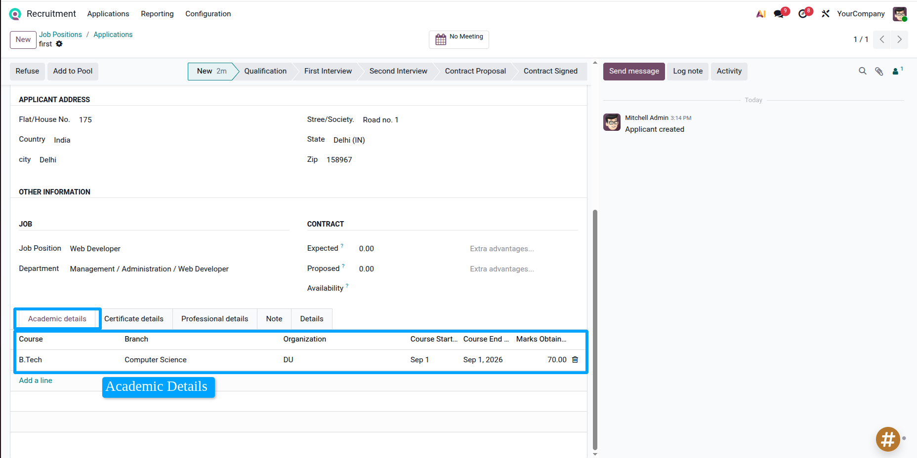This screenshot has width=917, height=458.
Task: Click the Recruitment app logo icon
Action: tap(15, 14)
